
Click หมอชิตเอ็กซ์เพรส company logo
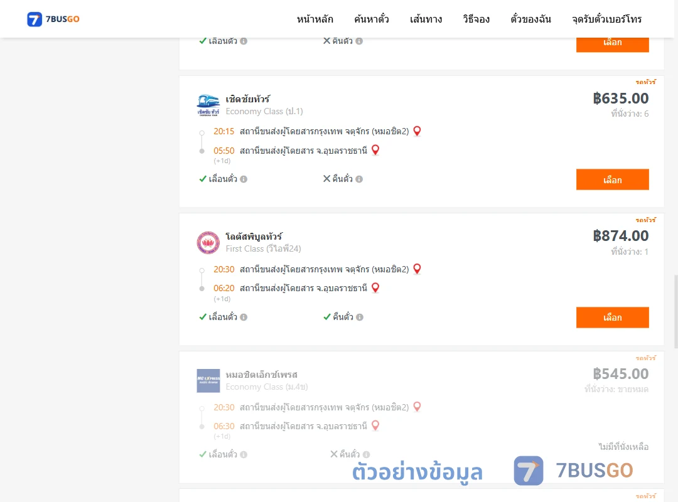(x=208, y=380)
